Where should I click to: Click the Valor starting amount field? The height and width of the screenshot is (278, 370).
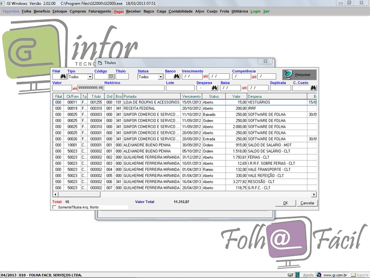coord(62,88)
